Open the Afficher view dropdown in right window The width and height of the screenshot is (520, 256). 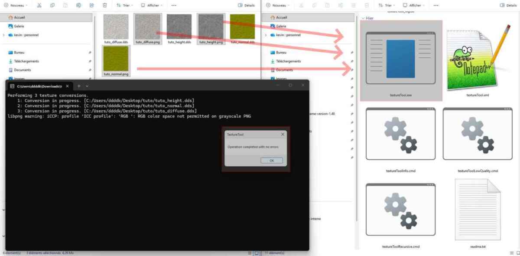point(413,5)
